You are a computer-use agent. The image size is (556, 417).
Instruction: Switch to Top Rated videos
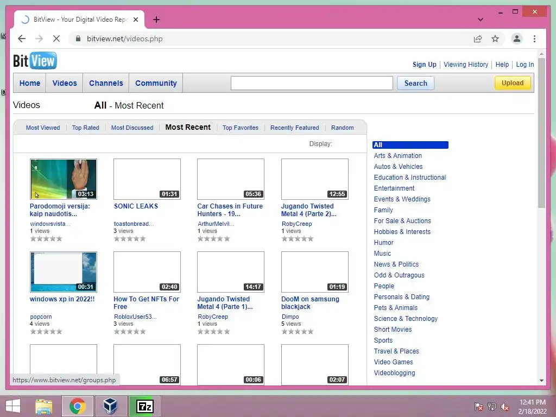85,128
